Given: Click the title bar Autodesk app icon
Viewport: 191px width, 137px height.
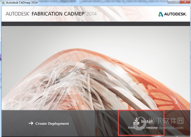Looking at the screenshot, I should (3, 3).
